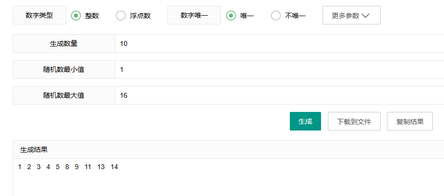Viewport: 444px width, 196px height.
Task: Click the result number 14
Action: (x=114, y=167)
